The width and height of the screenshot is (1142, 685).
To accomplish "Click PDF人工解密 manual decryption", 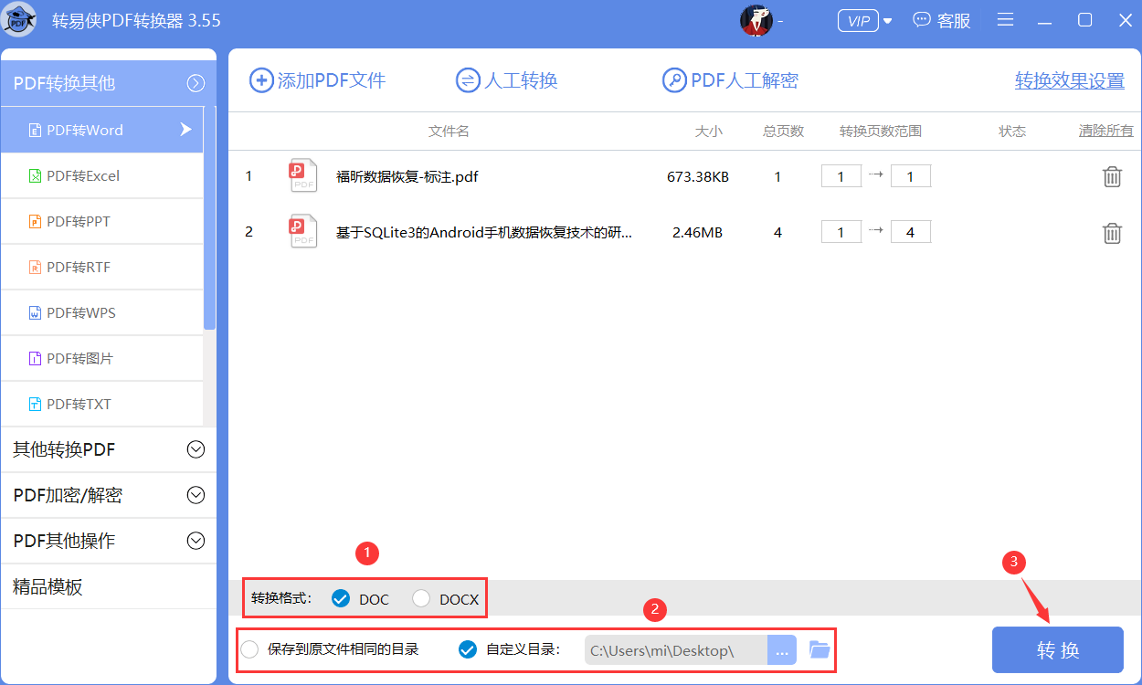I will coord(731,80).
